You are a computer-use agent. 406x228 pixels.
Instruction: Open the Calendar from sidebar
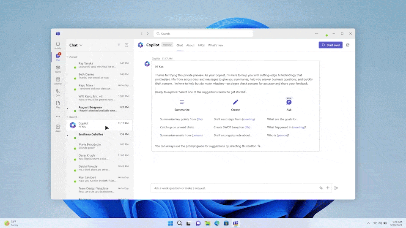pos(58,80)
